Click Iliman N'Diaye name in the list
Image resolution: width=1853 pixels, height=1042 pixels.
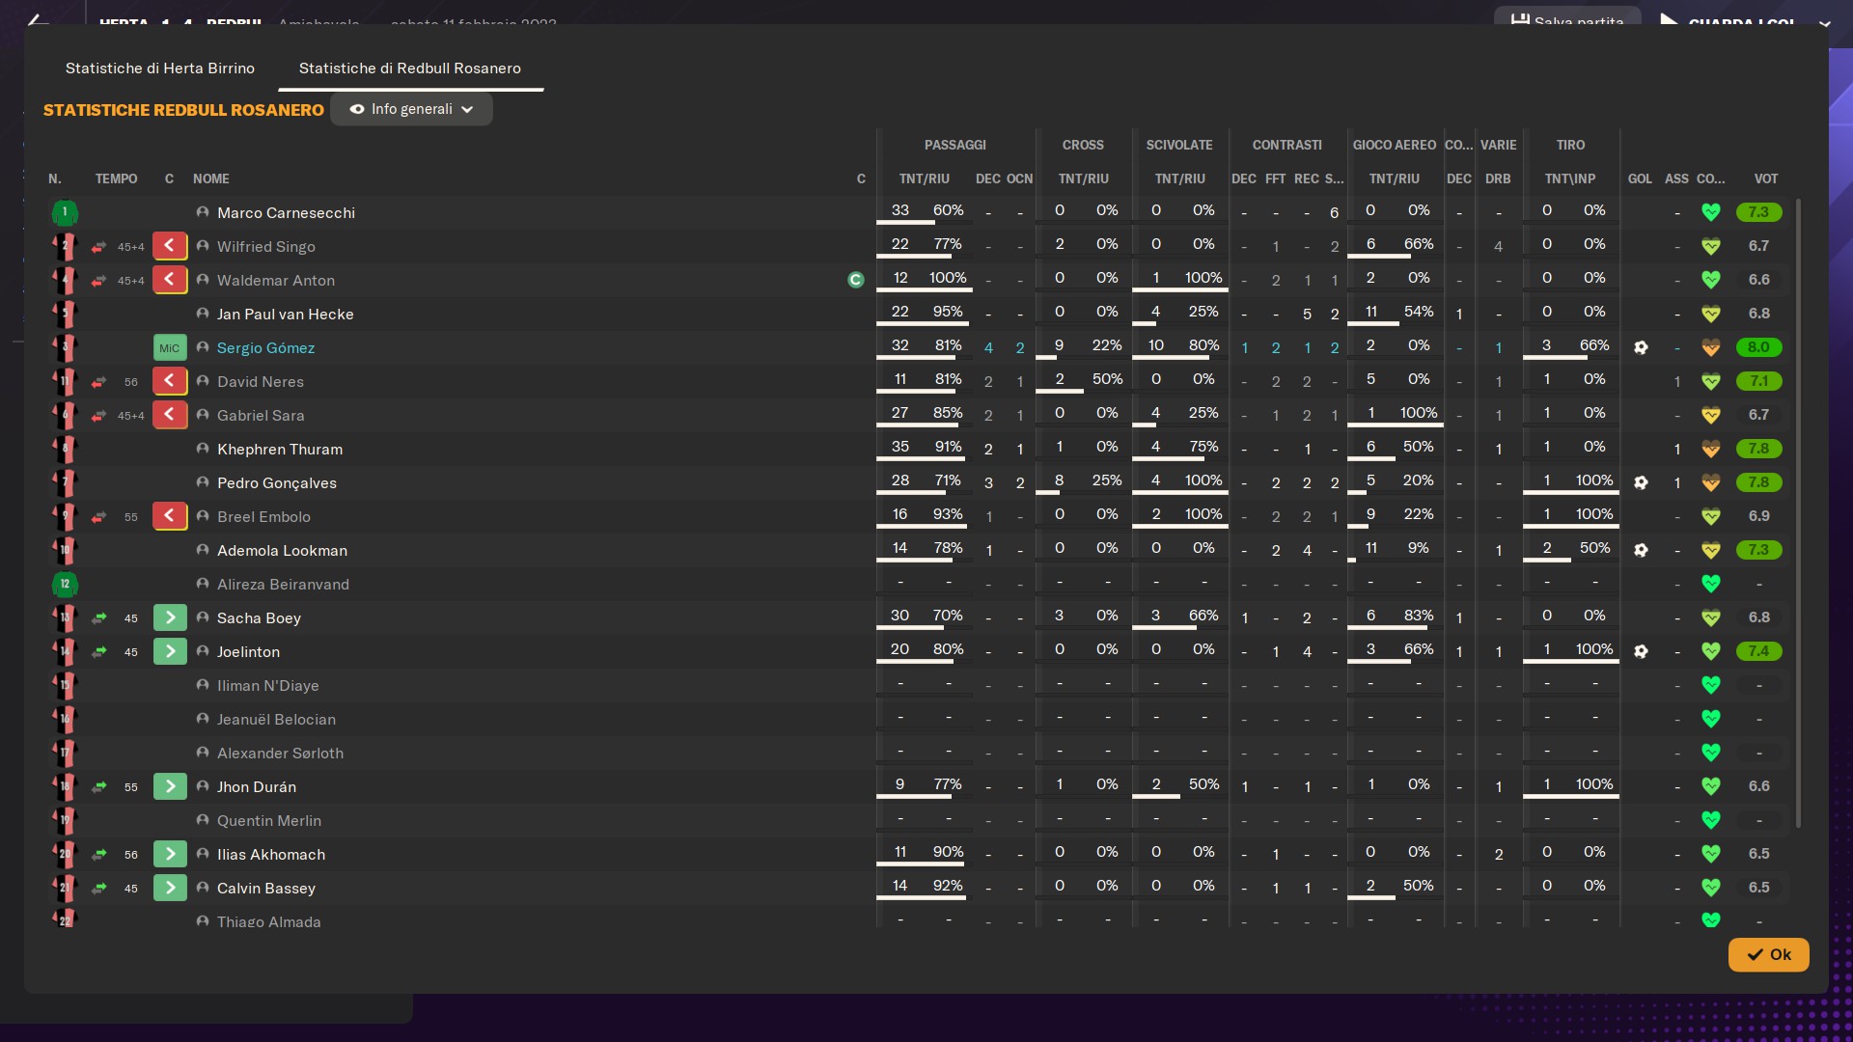[268, 685]
